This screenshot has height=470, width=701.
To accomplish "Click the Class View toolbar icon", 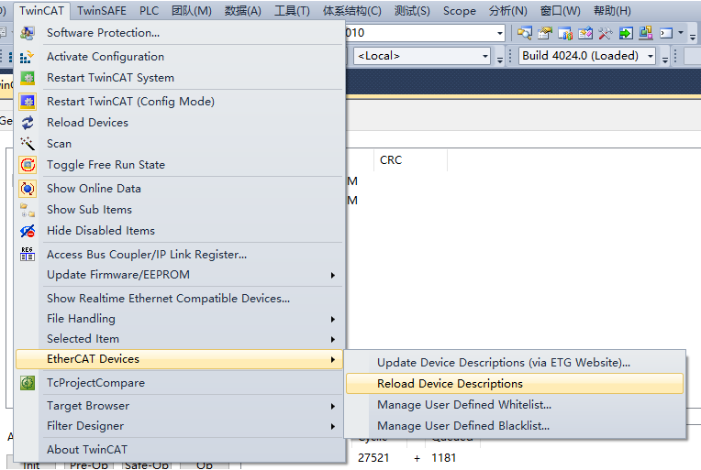I will [646, 33].
